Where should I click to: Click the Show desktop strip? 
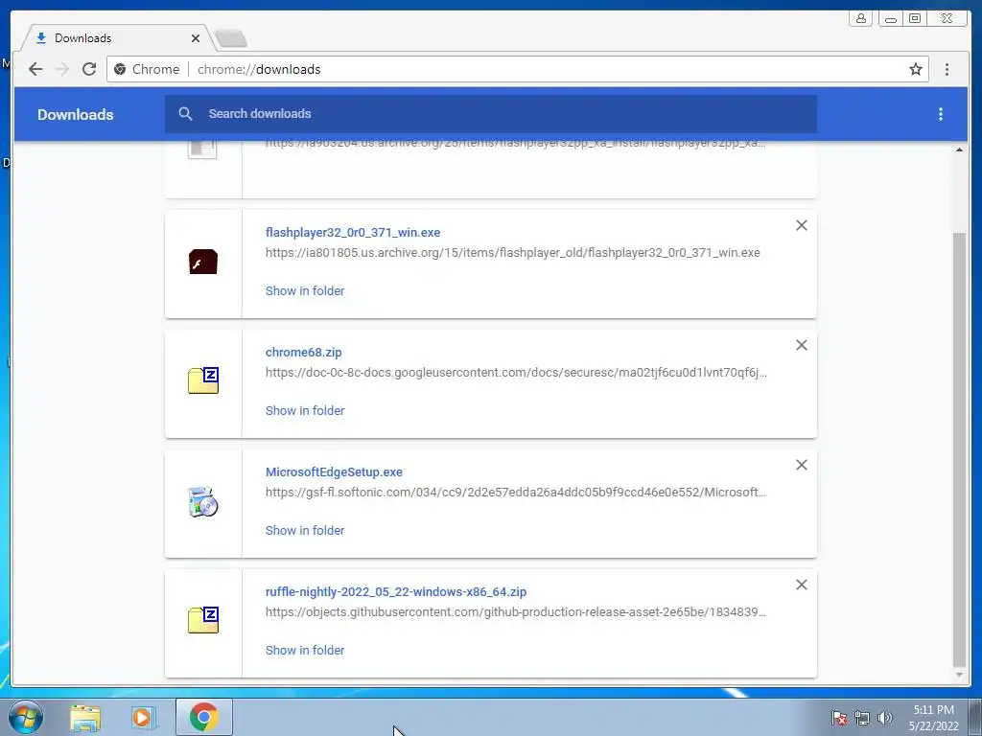pos(975,717)
